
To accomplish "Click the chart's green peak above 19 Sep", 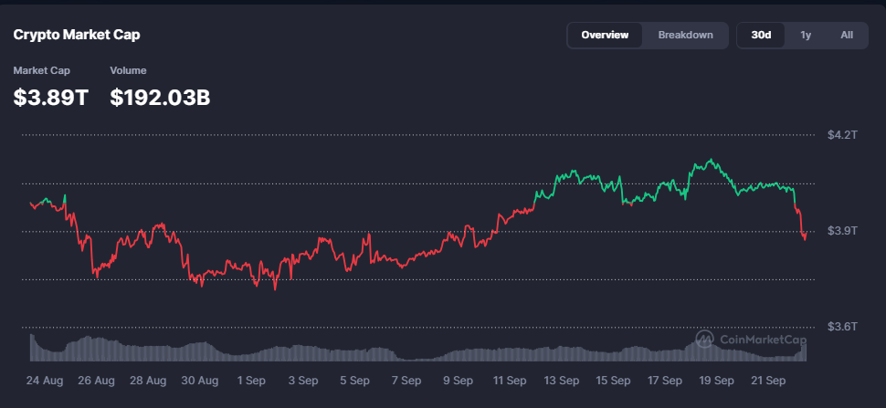I will (x=707, y=162).
